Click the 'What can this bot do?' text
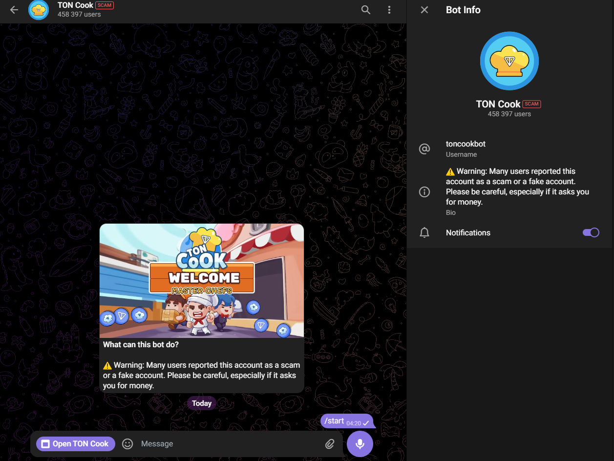The image size is (614, 461). pyautogui.click(x=141, y=344)
